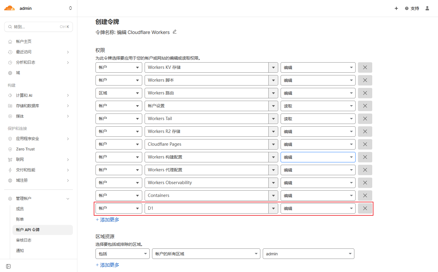Click 添加更多 under 区域资源
This screenshot has width=438, height=272.
[x=108, y=265]
